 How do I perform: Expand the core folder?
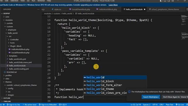(21, 17)
